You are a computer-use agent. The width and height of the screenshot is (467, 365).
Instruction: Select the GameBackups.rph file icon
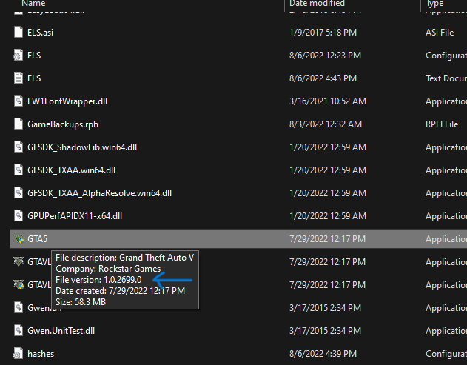(x=19, y=124)
